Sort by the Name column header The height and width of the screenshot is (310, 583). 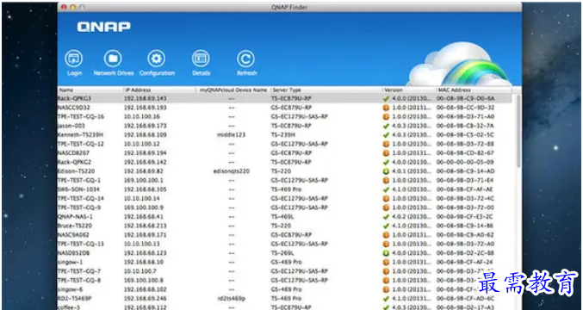tap(90, 90)
